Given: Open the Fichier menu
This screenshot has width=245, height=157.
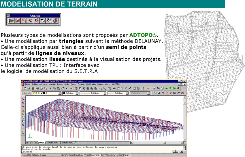Looking at the screenshot, I should pos(28,84).
